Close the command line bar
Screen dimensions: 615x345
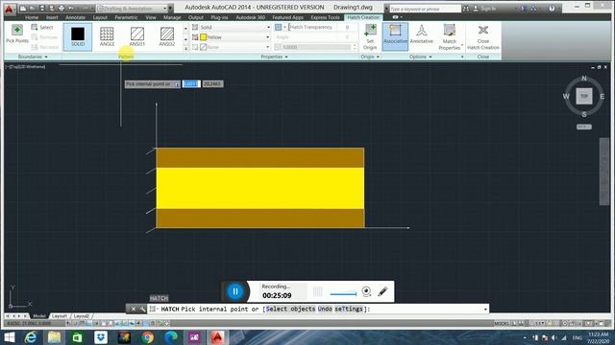click(134, 309)
